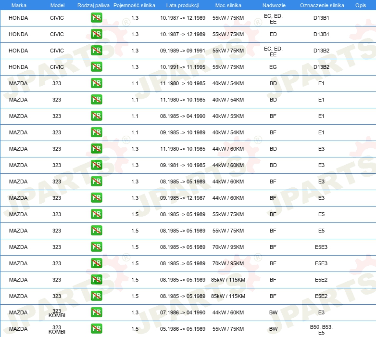Viewport: 376px width, 337px height.
Task: Click fuel icon in Honda Civic EG row
Action: coord(96,67)
